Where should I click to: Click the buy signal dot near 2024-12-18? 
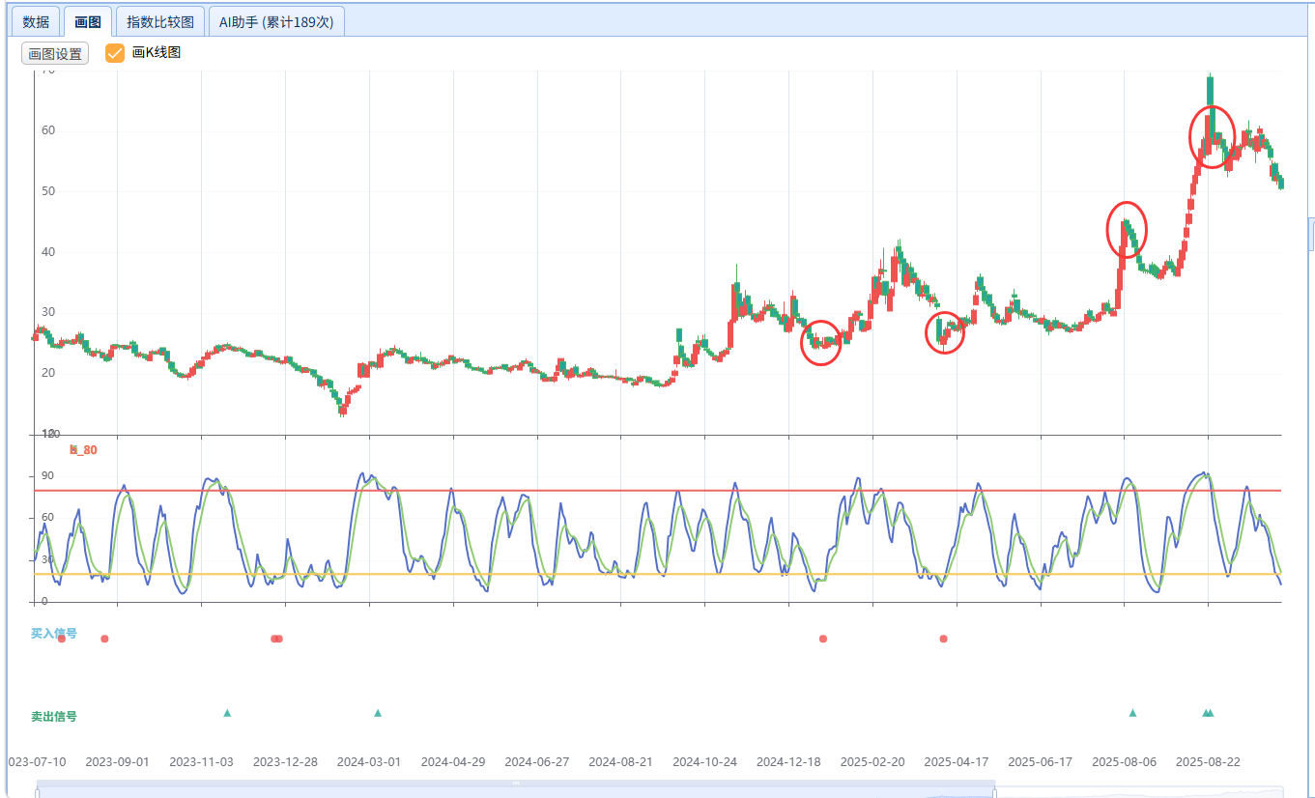click(823, 639)
